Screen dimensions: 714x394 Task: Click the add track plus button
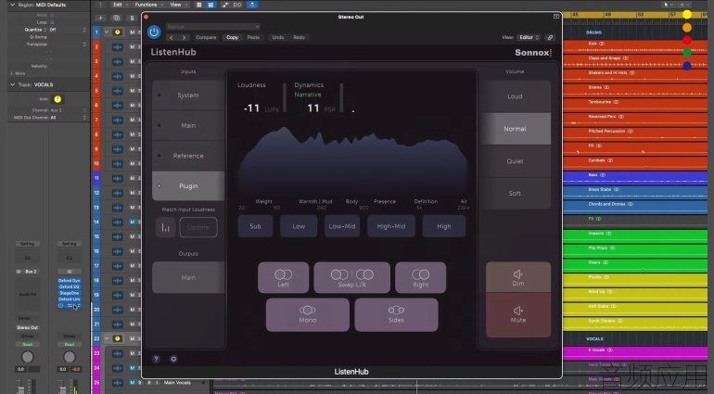coord(100,19)
